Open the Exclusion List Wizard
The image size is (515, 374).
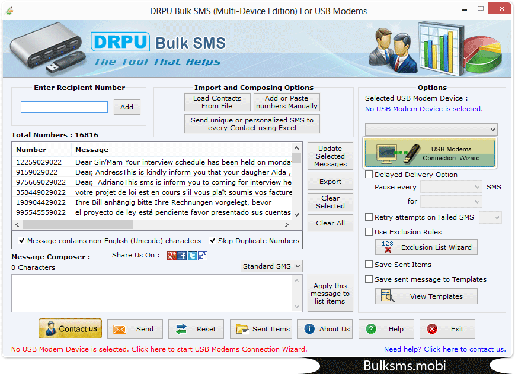coord(426,247)
